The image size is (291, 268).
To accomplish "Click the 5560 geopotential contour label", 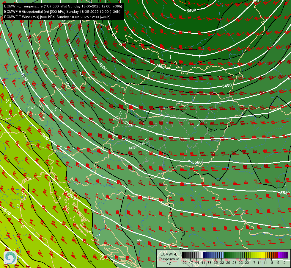I will (x=197, y=162).
